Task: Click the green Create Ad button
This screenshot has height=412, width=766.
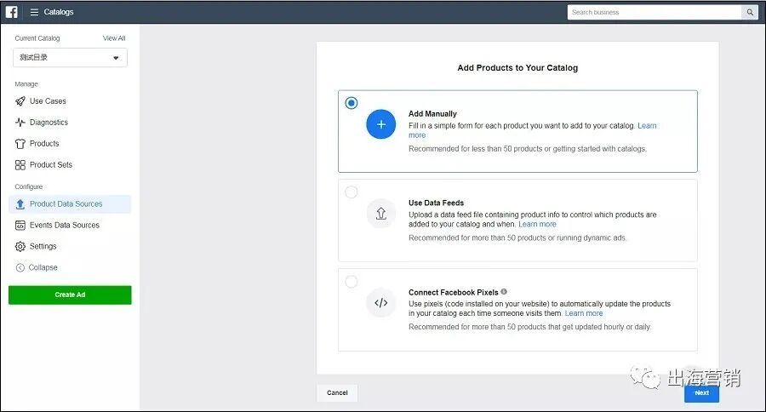Action: 70,295
